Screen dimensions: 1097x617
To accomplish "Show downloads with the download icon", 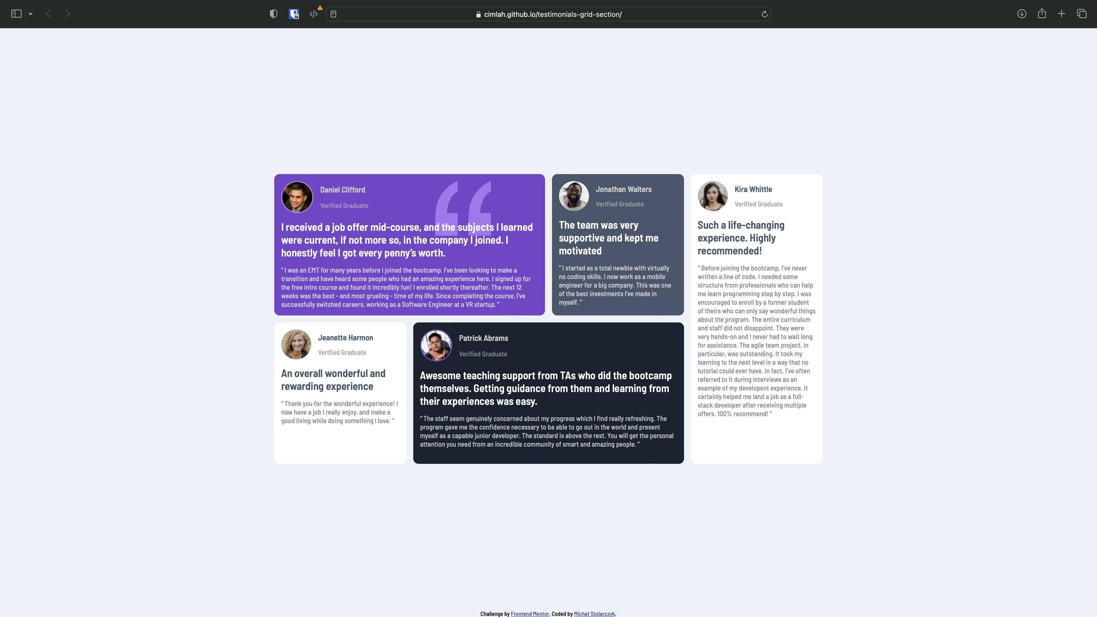I will tap(1022, 14).
